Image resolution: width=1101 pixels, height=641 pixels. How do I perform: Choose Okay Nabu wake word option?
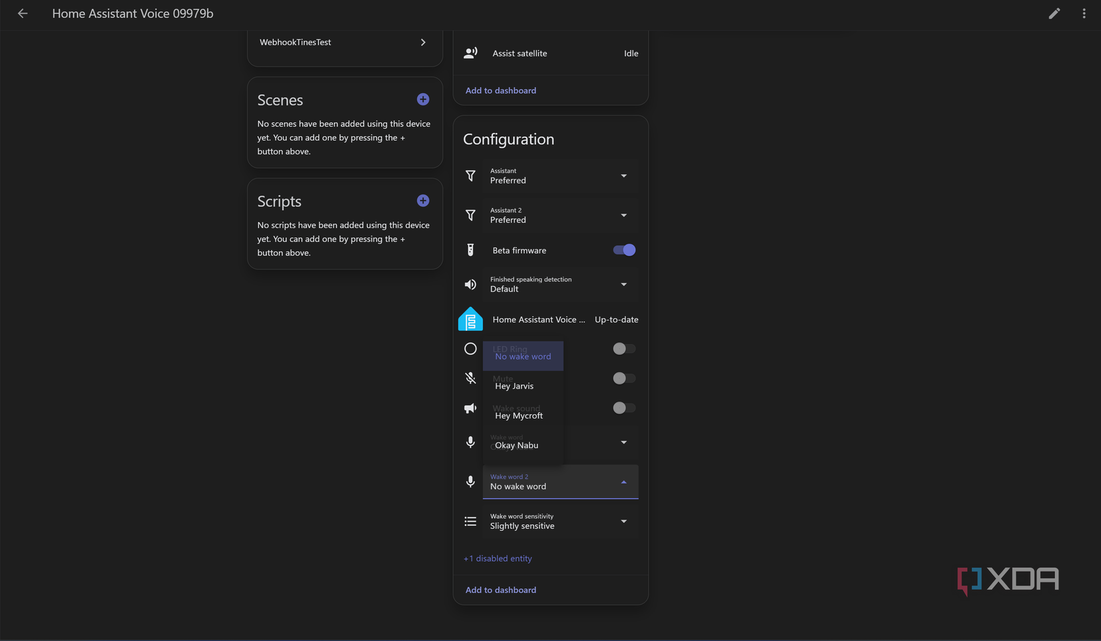coord(516,446)
